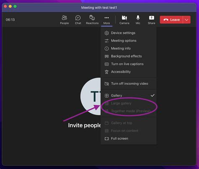The height and width of the screenshot is (169, 199).
Task: Open Background effects
Action: coord(128,56)
